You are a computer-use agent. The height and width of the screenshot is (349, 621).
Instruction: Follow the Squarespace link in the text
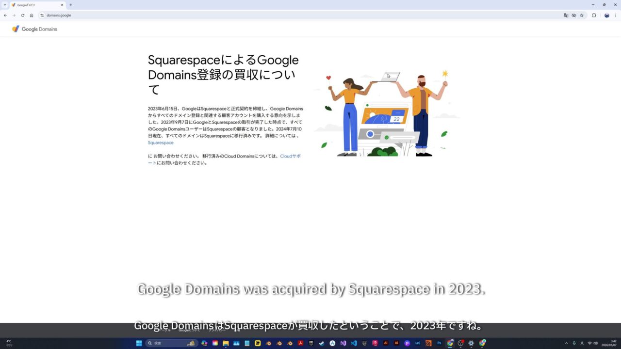(x=161, y=143)
